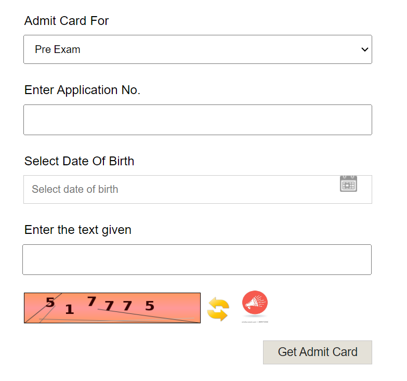Expand the Admit Card For dropdown
The width and height of the screenshot is (407, 381).
198,49
